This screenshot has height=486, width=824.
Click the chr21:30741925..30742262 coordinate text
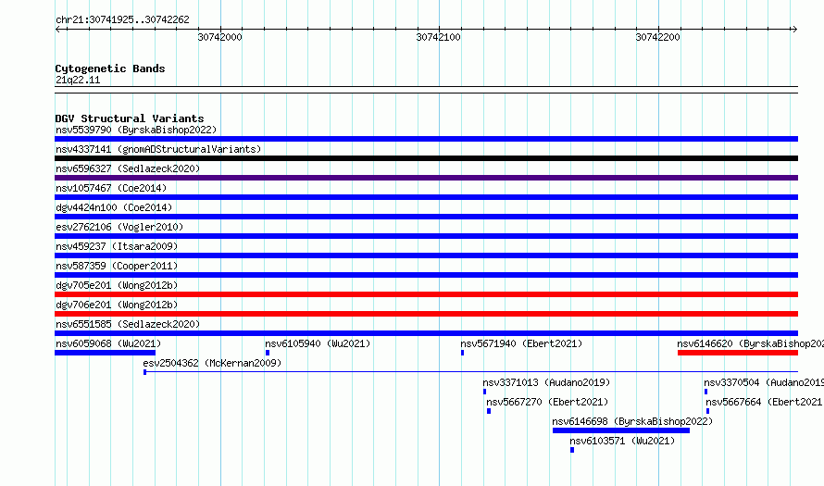pos(122,20)
